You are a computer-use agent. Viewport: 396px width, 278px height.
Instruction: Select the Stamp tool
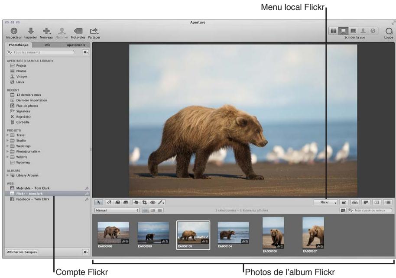(x=126, y=203)
